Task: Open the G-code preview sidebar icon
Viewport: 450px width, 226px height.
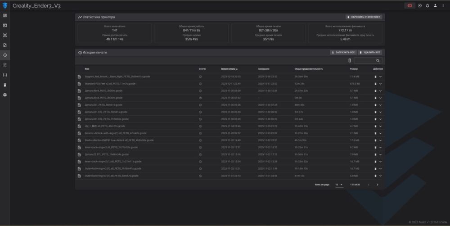Action: pyautogui.click(x=5, y=35)
